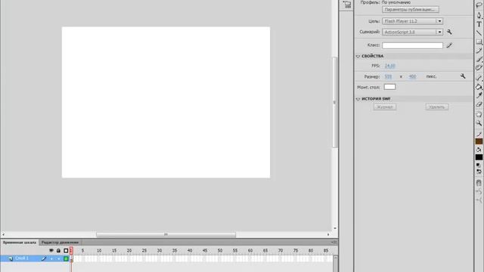The width and height of the screenshot is (484, 272).
Task: Show all layers as outlines header
Action: [x=66, y=250]
